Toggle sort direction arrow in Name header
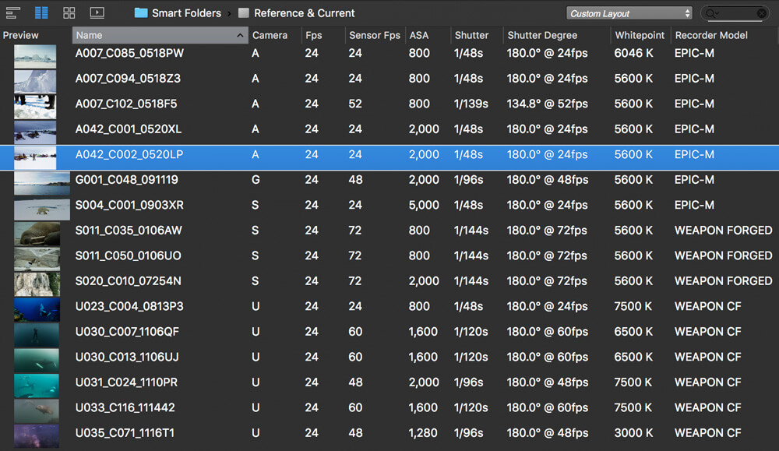779x451 pixels. (240, 35)
